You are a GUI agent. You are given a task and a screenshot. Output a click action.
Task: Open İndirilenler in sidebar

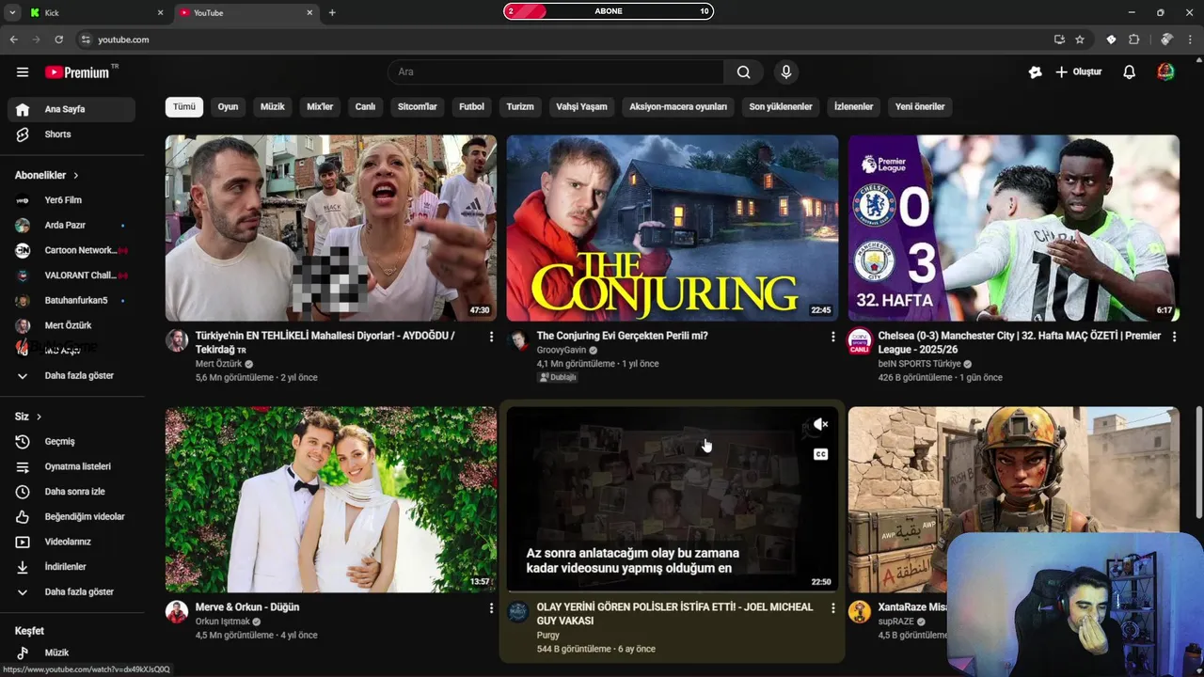tap(71, 567)
